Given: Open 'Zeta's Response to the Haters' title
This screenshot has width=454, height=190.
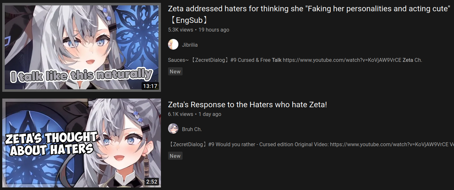Looking at the screenshot, I should (x=248, y=105).
